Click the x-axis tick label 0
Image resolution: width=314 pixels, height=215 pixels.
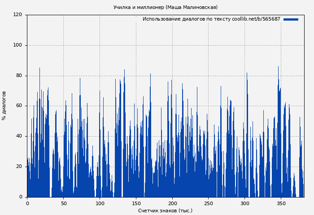pos(27,203)
